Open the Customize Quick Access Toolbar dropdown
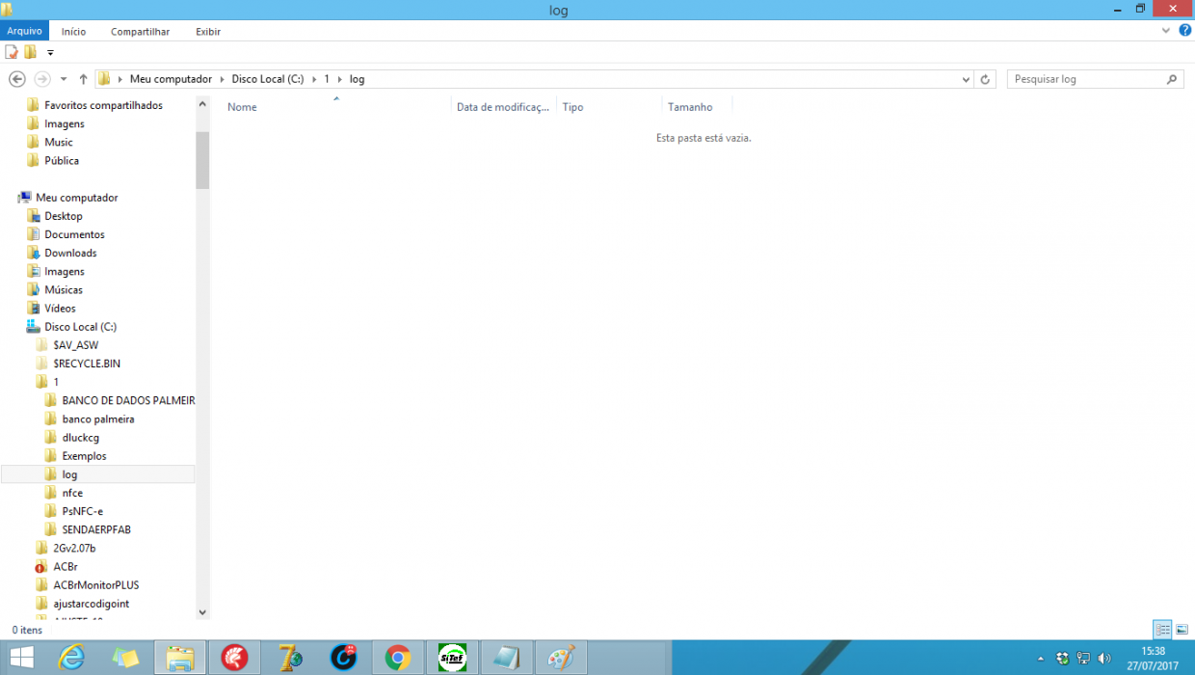The height and width of the screenshot is (675, 1195). (x=50, y=53)
